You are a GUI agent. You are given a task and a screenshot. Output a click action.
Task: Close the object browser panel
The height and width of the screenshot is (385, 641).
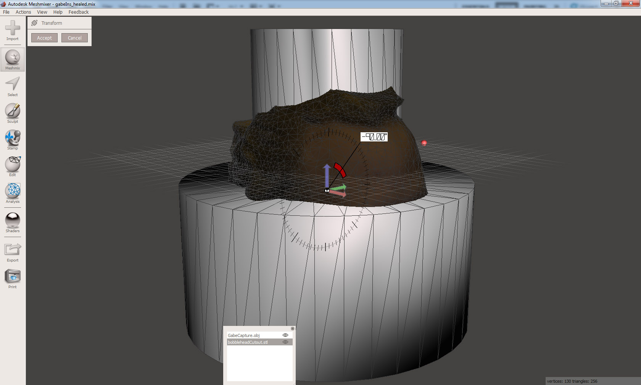pos(293,329)
